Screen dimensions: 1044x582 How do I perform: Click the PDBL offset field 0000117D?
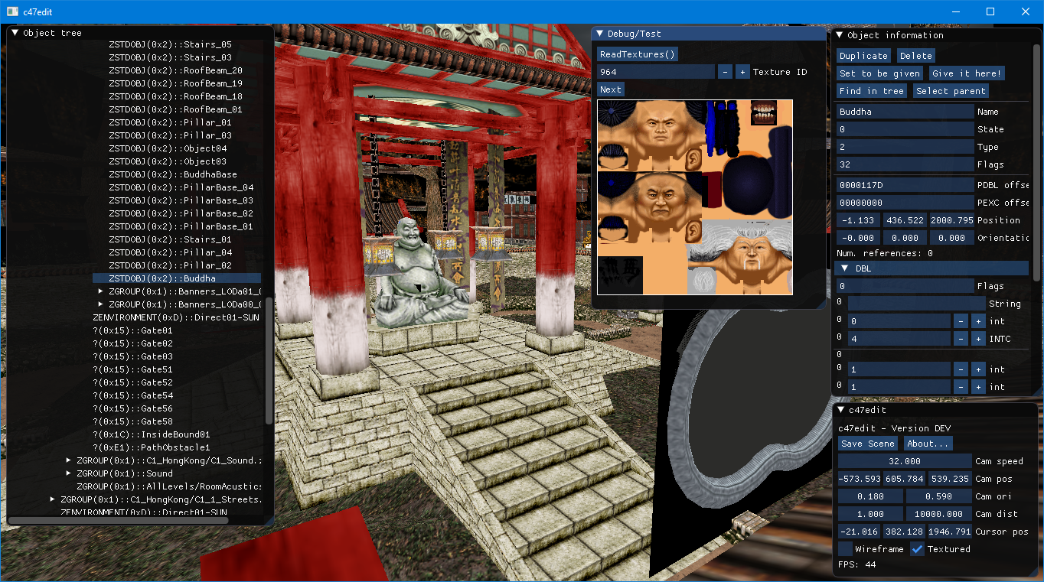905,185
